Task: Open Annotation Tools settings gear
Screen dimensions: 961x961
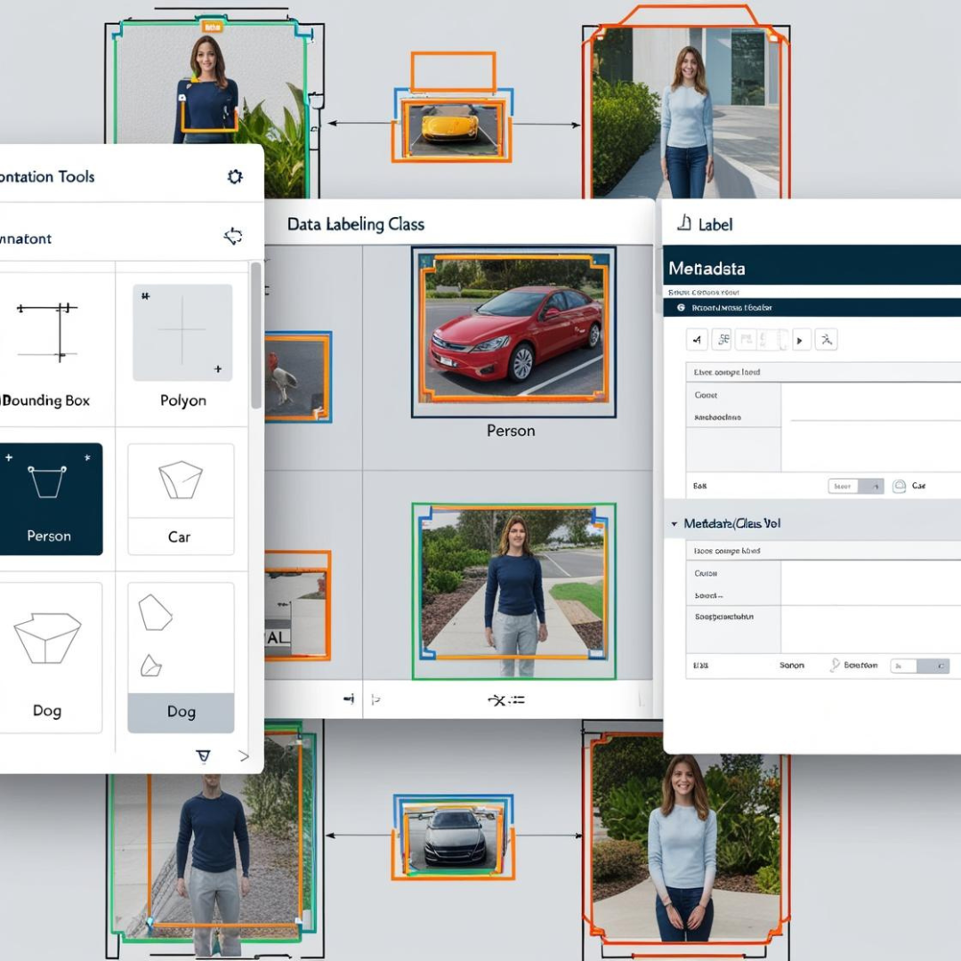Action: 235,177
